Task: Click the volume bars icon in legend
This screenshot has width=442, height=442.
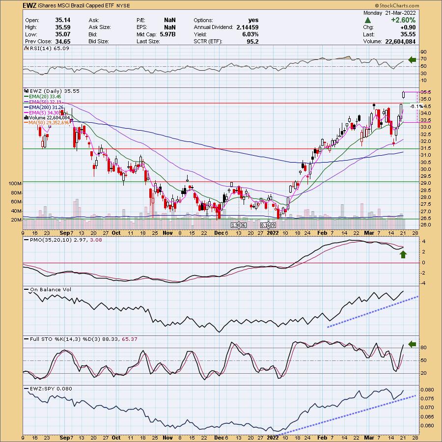Action: tap(27, 117)
